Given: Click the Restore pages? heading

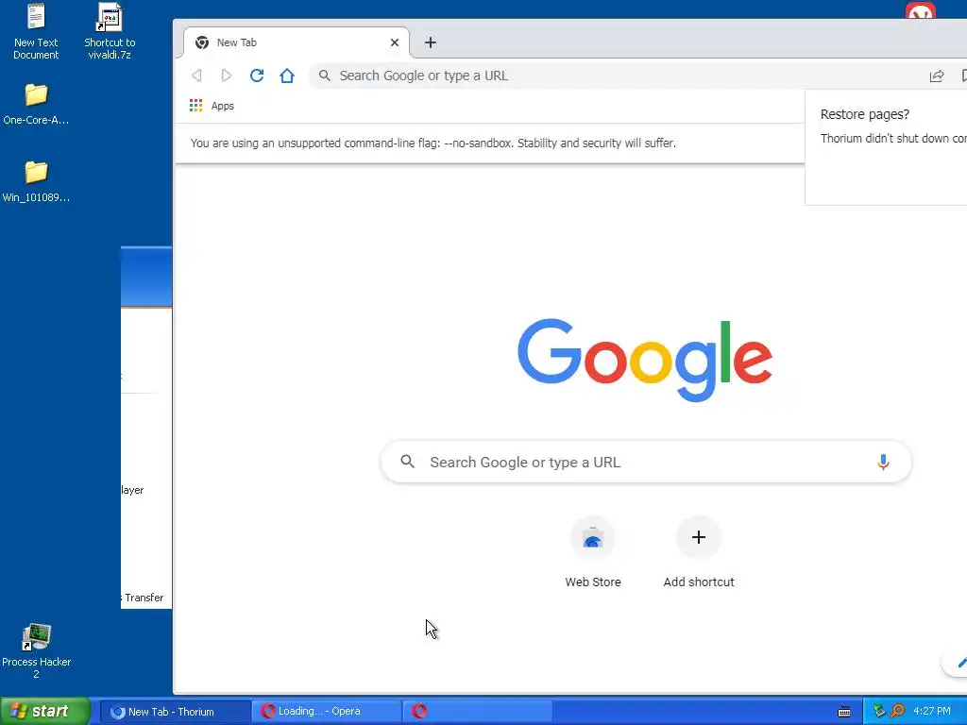Looking at the screenshot, I should (x=865, y=114).
